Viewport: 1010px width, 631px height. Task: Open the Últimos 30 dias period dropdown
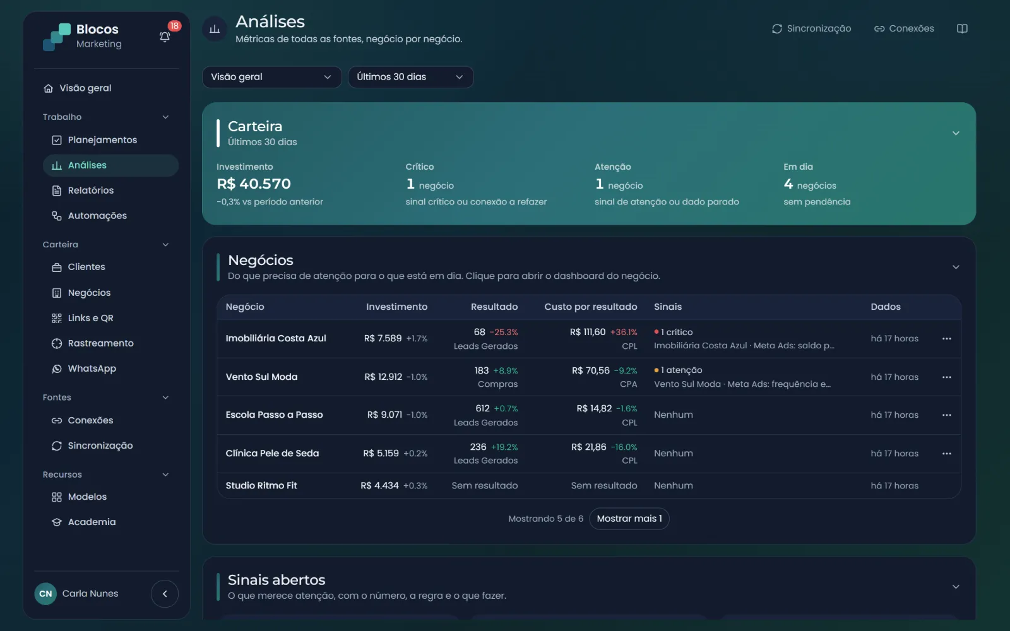[410, 77]
